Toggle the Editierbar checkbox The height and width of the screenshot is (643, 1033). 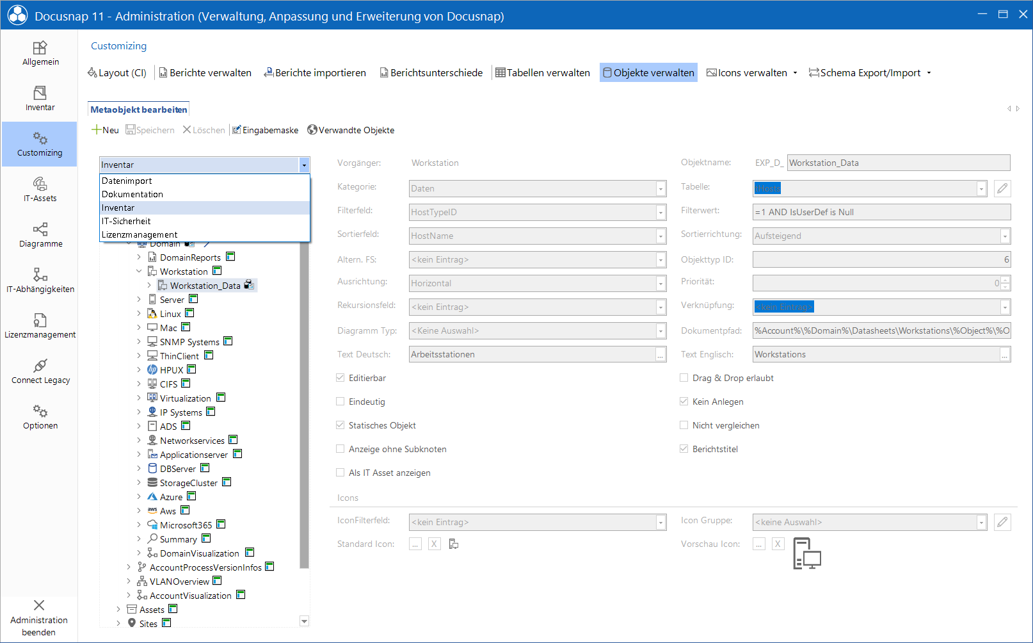(x=340, y=378)
